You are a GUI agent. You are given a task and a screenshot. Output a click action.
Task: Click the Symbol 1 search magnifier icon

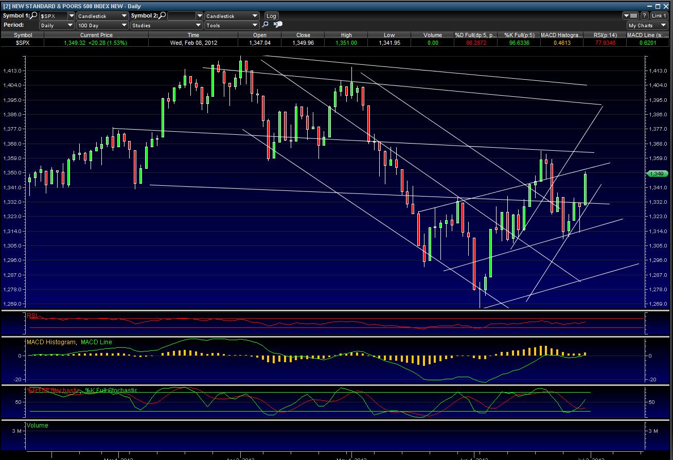point(34,16)
